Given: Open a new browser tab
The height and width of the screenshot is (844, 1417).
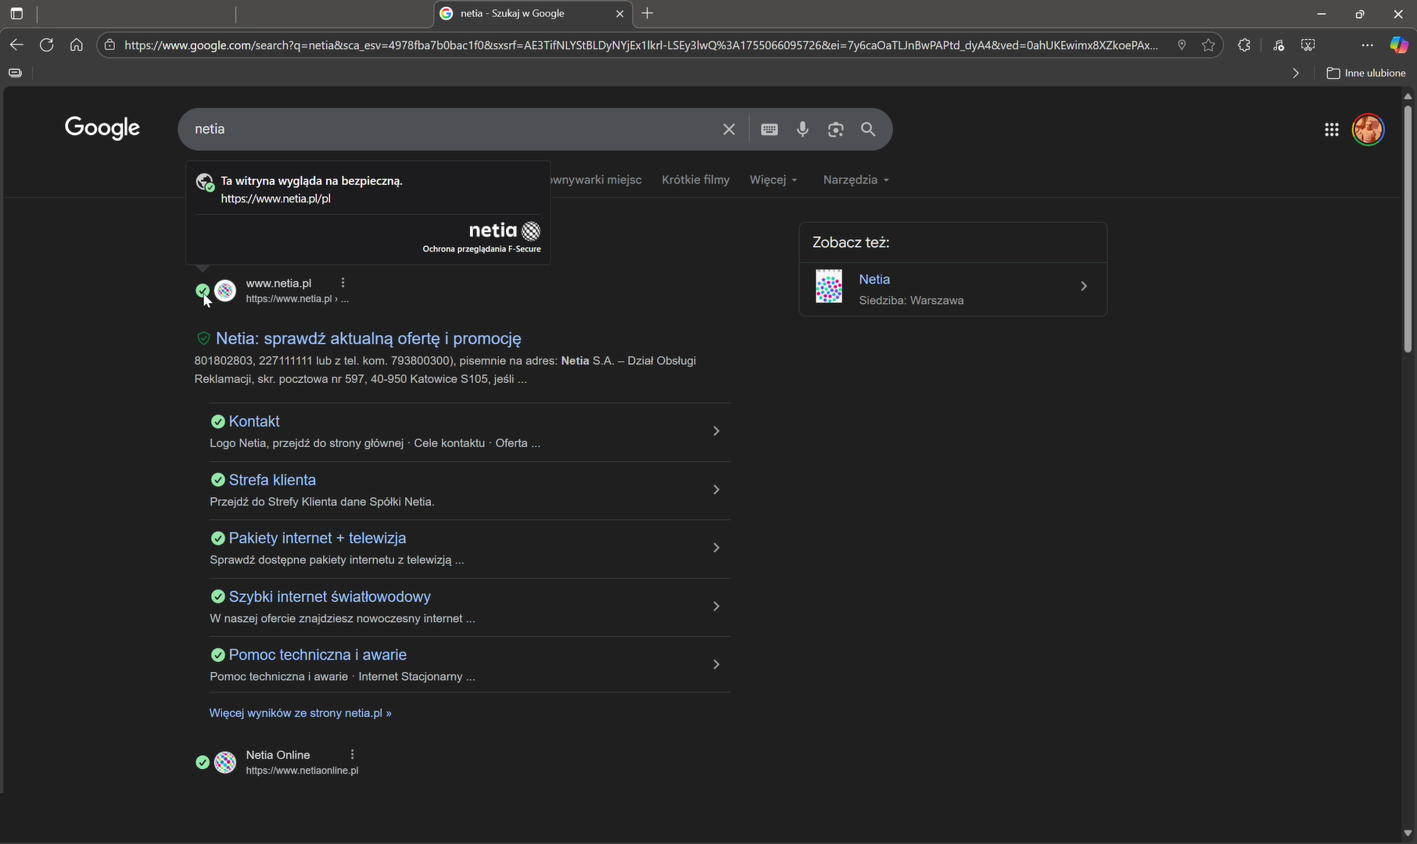Looking at the screenshot, I should click(x=648, y=13).
